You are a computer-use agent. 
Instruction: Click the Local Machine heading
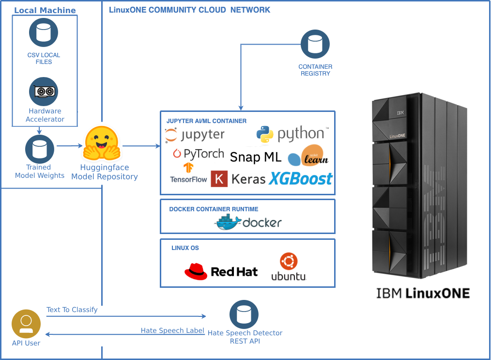point(45,10)
